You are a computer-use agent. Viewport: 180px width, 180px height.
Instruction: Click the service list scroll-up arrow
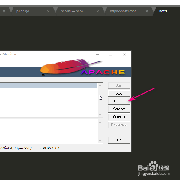click(x=100, y=85)
